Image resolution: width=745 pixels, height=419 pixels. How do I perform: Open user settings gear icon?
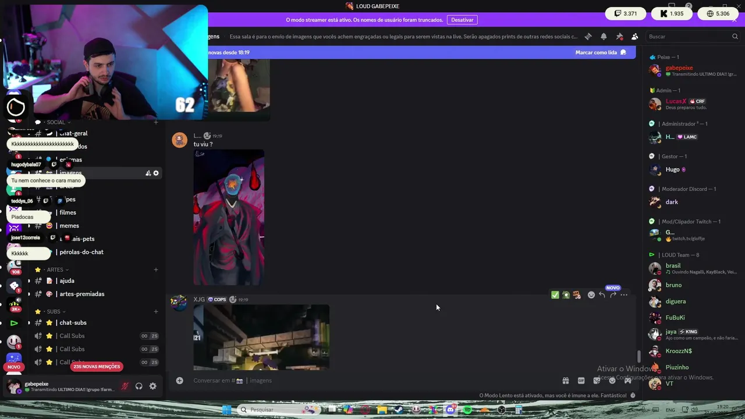click(153, 386)
